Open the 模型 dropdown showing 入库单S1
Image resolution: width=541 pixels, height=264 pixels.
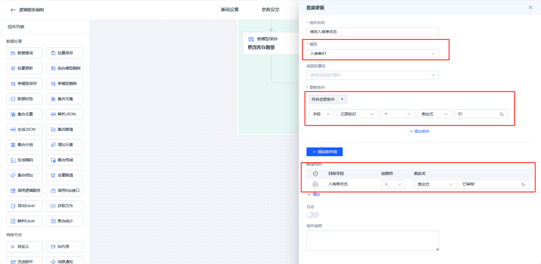coord(373,53)
